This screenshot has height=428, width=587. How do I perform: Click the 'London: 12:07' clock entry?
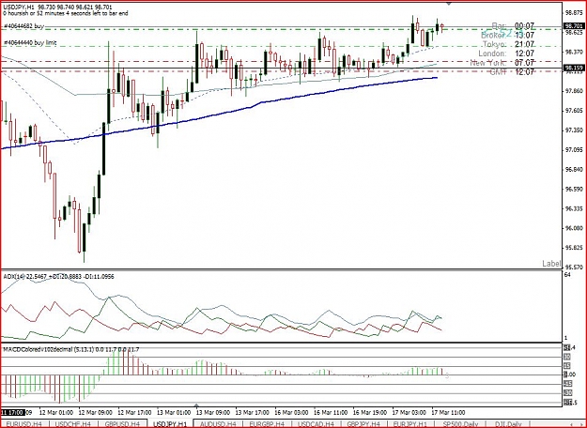(506, 53)
